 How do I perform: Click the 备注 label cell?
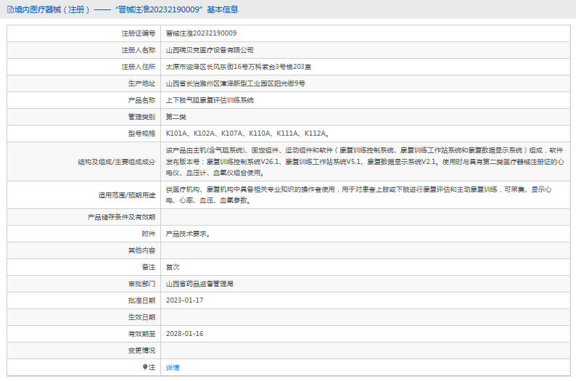tap(83, 267)
